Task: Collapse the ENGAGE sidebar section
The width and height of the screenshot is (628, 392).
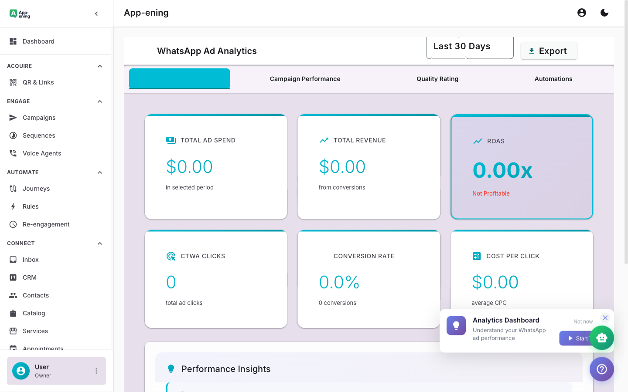Action: (x=100, y=101)
